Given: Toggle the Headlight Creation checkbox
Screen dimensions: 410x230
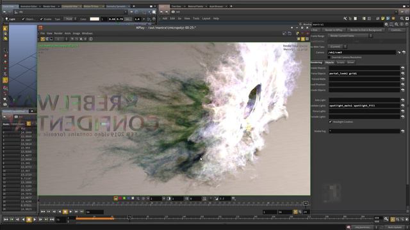Looking at the screenshot, I should (x=331, y=122).
